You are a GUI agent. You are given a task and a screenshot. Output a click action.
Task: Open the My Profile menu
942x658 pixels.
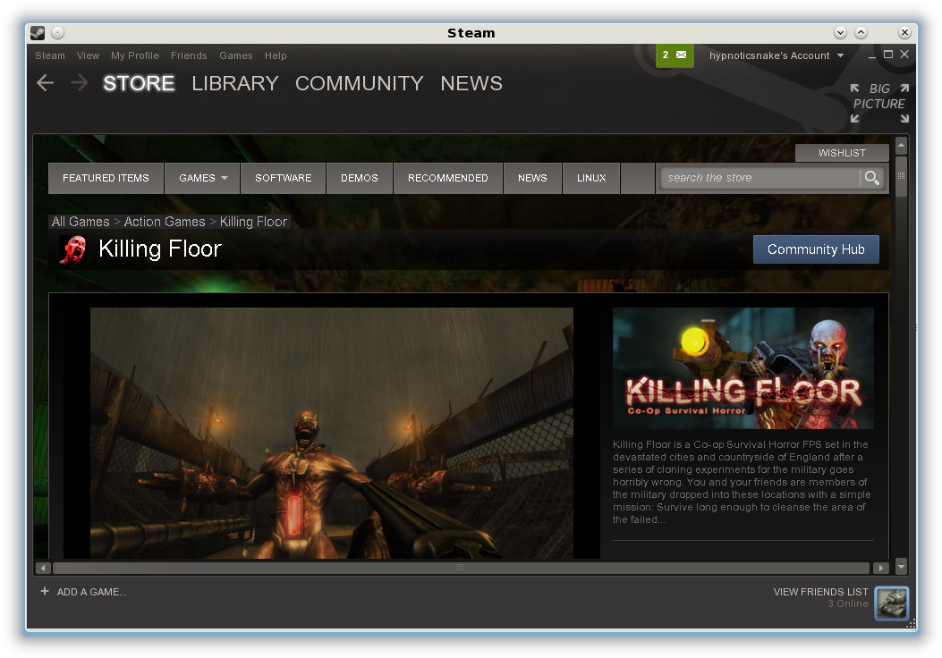coord(134,55)
